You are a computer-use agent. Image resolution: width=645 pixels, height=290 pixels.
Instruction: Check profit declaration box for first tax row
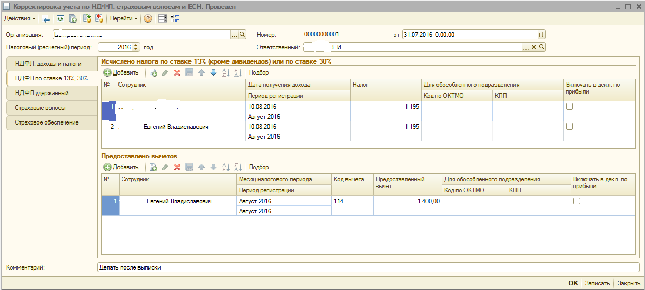[x=569, y=107]
